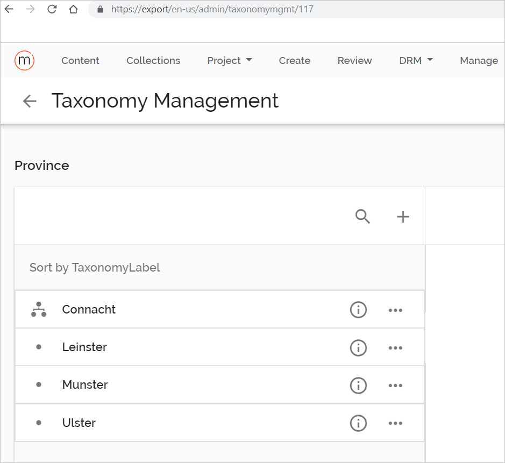
Task: Add a new term with the plus icon
Action: 402,216
